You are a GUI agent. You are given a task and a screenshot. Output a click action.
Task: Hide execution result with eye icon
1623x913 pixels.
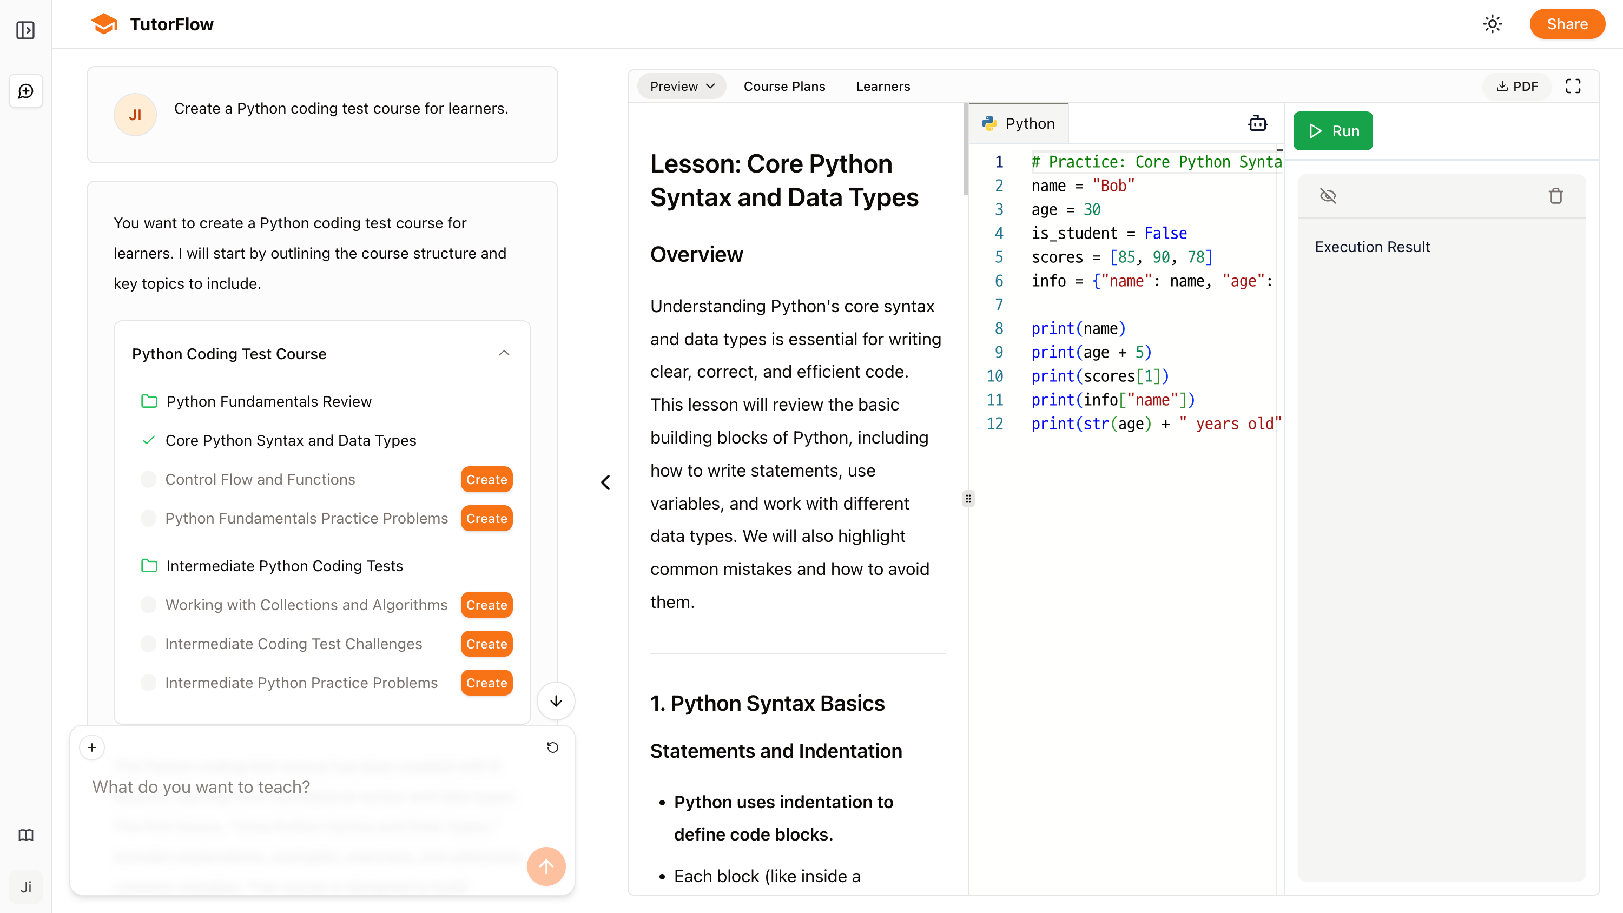tap(1328, 196)
